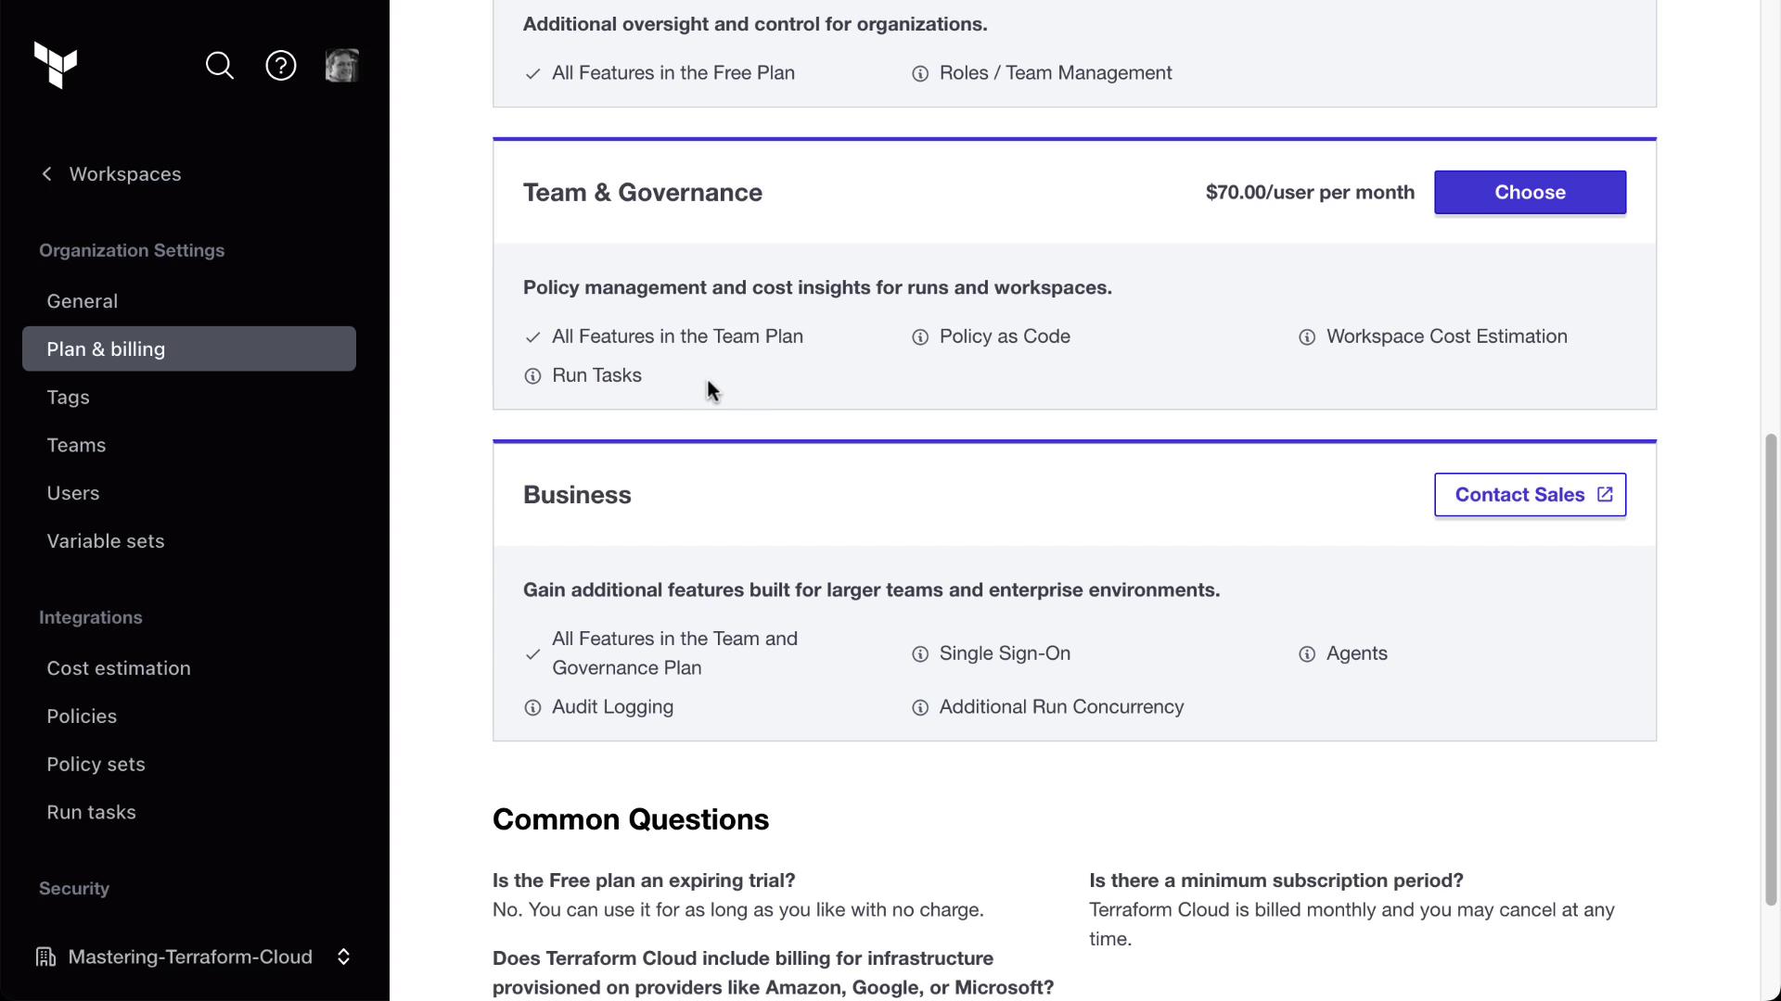This screenshot has width=1781, height=1001.
Task: Open the Contact Sales external link
Action: coord(1530,495)
